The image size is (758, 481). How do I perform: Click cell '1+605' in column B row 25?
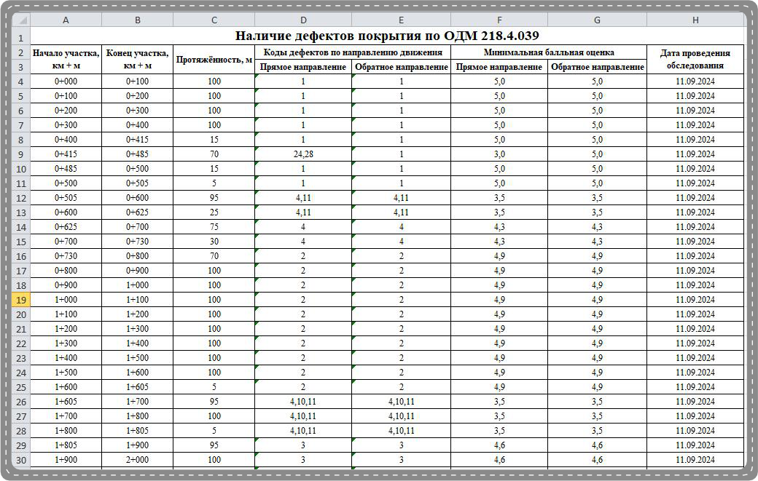[137, 387]
